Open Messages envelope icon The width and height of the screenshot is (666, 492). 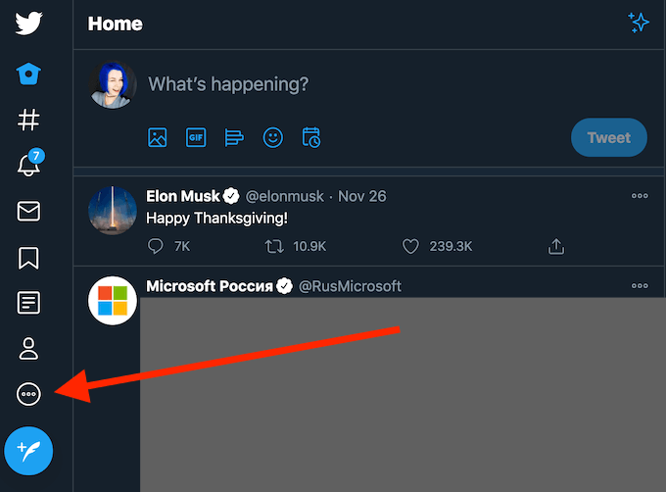(x=28, y=211)
